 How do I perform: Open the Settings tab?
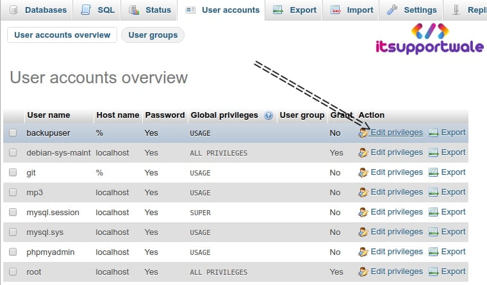pos(411,10)
